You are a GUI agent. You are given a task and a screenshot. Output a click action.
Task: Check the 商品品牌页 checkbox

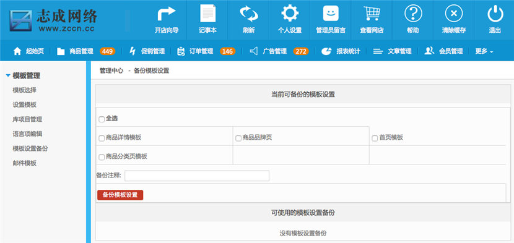pyautogui.click(x=238, y=139)
